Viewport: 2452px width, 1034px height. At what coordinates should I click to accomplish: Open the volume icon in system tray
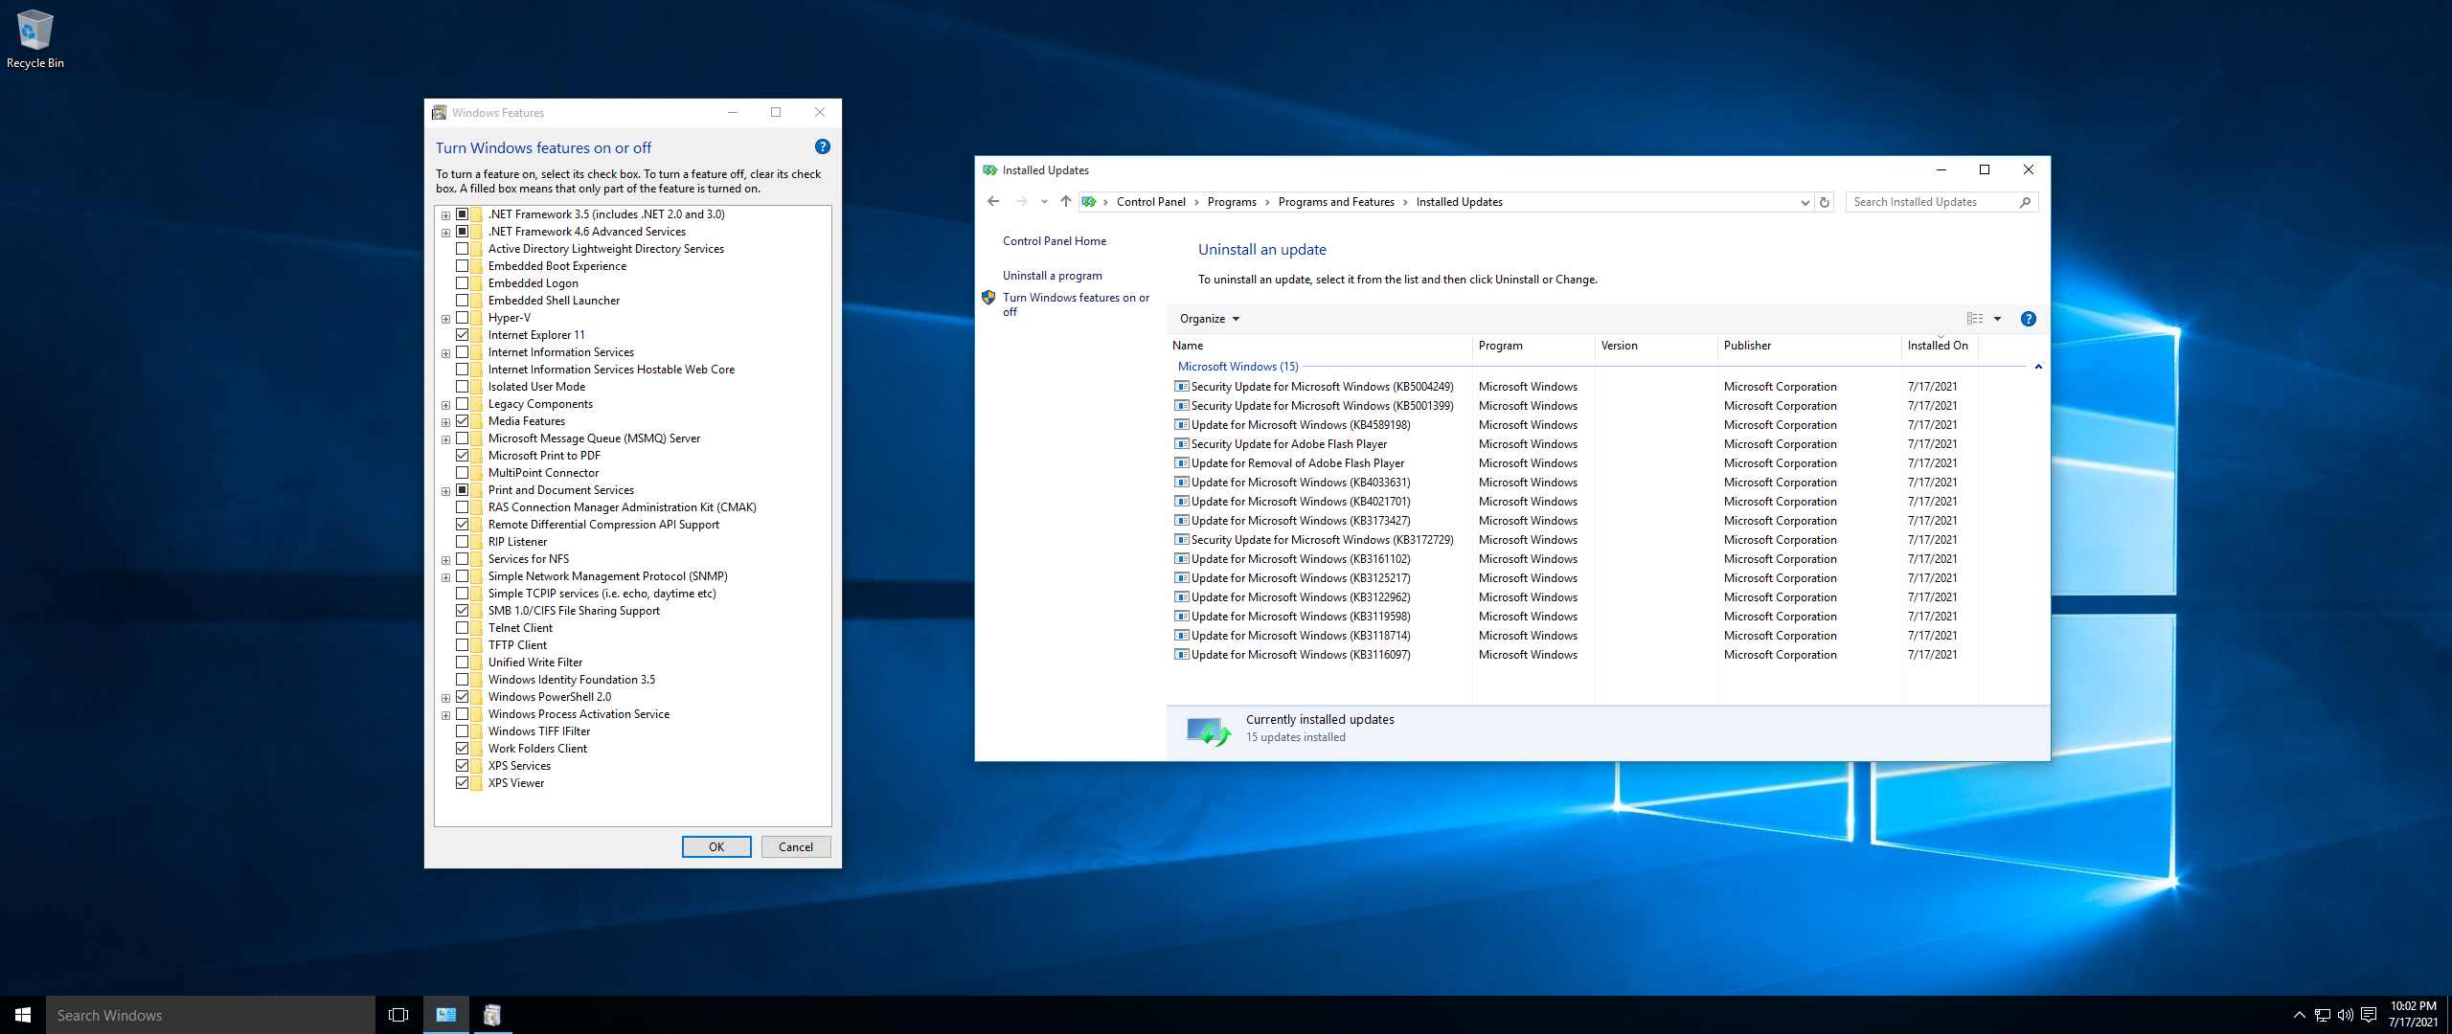(2346, 1015)
